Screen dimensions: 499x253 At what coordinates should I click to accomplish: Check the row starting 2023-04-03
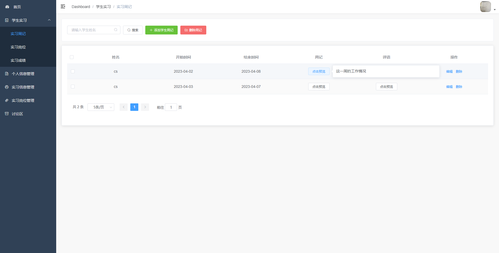73,87
